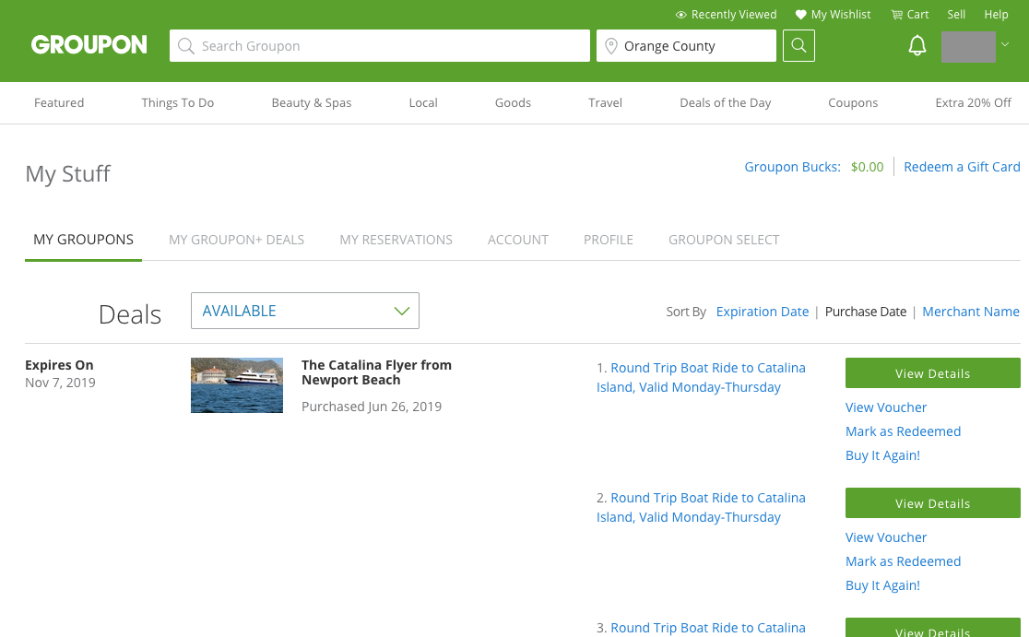Switch to GROUPON SELECT tab
This screenshot has width=1029, height=637.
coord(724,240)
